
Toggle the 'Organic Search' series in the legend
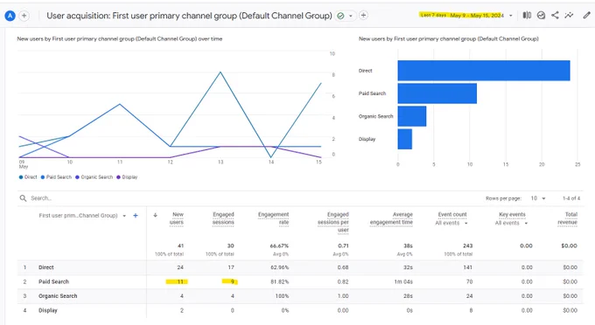point(94,176)
